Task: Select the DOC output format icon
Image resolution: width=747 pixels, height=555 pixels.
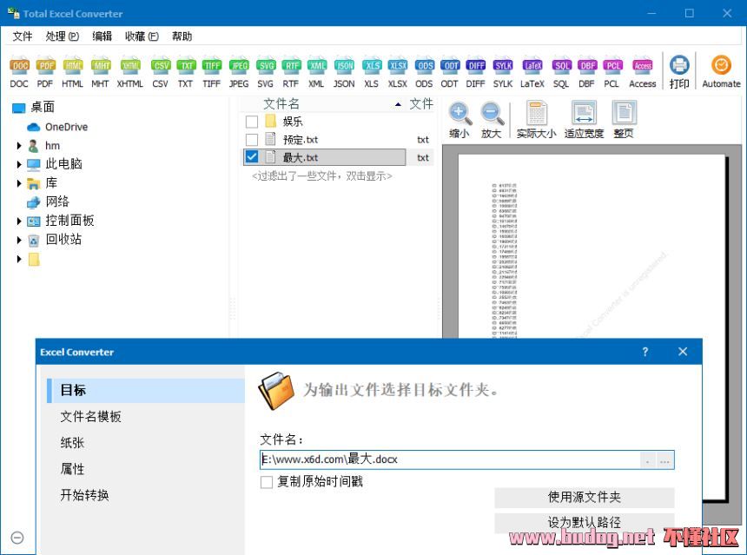Action: click(x=18, y=65)
